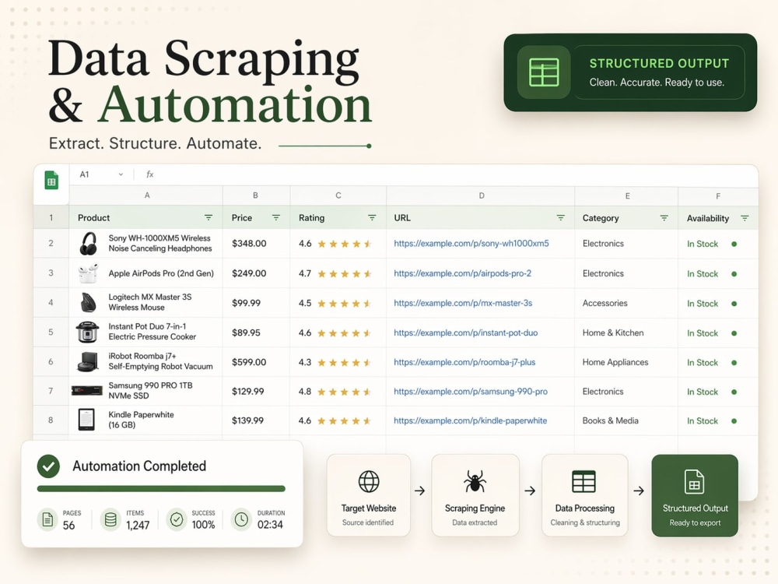The height and width of the screenshot is (584, 778).
Task: Click the Data Processing table icon
Action: (583, 481)
